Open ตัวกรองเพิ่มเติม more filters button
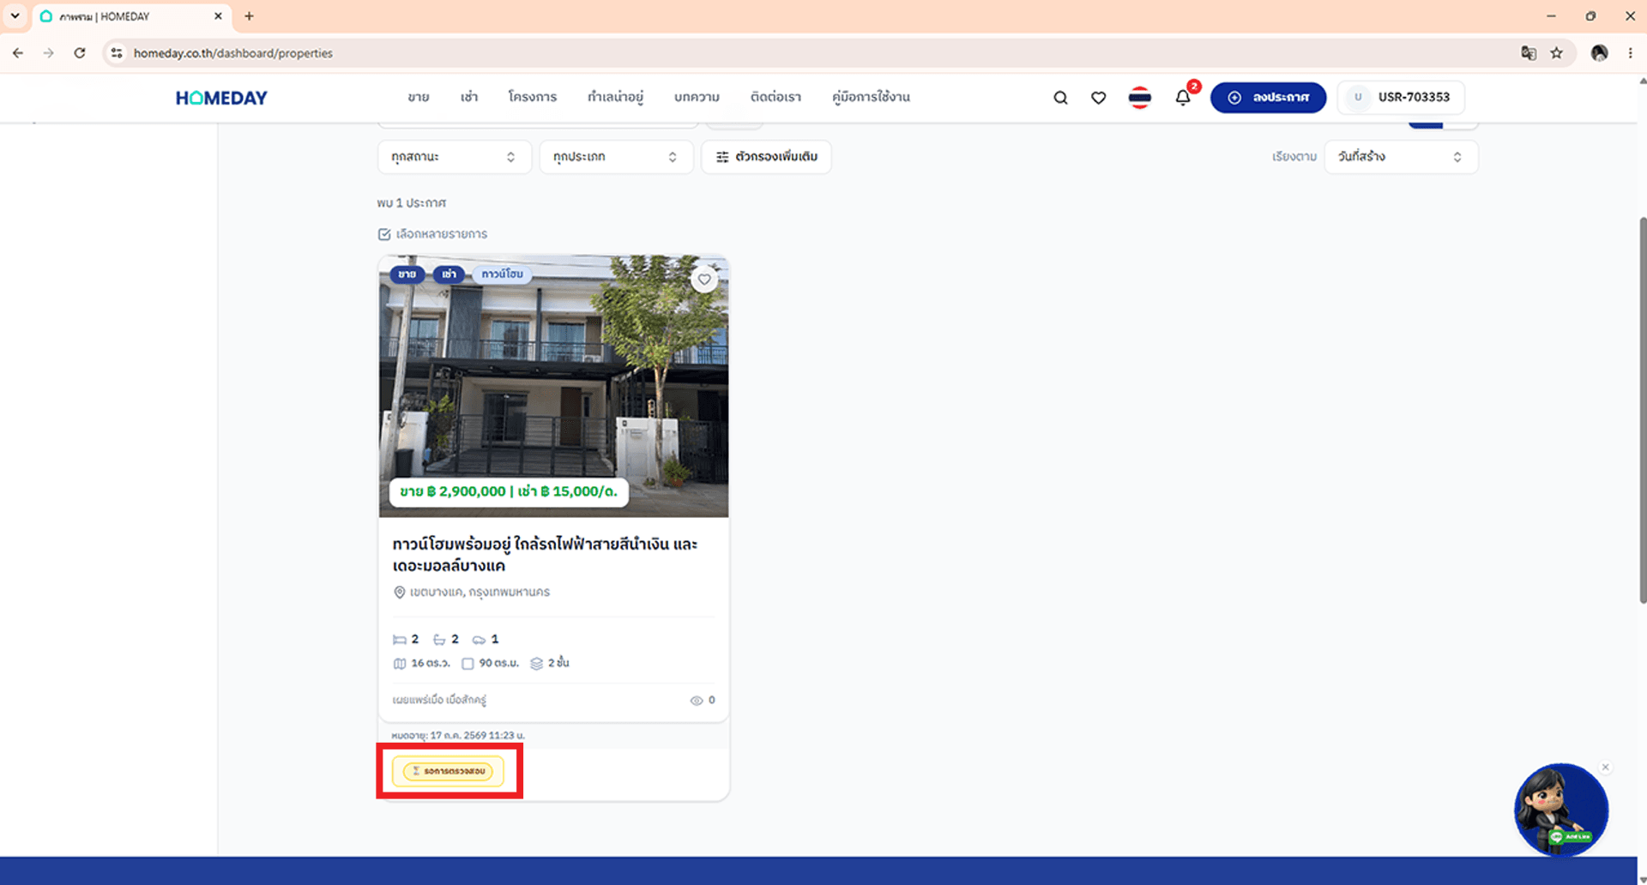This screenshot has width=1647, height=885. click(766, 157)
